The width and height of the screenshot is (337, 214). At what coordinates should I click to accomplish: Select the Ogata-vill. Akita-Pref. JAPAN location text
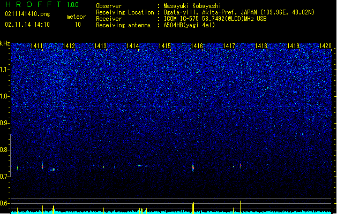(x=239, y=12)
